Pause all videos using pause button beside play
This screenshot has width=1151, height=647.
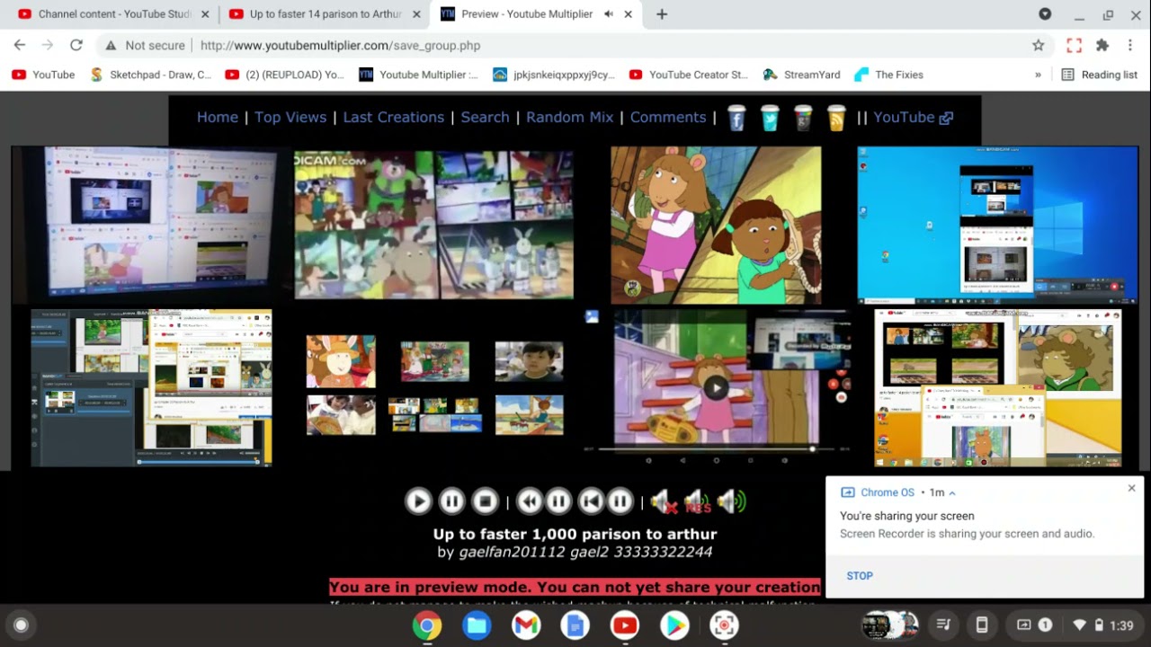pos(452,501)
